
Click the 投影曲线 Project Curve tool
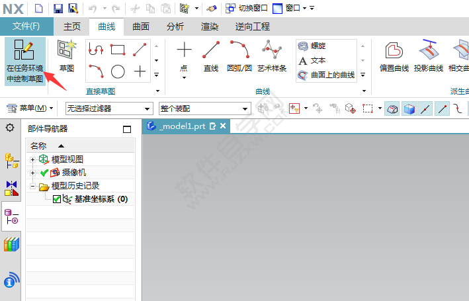(429, 57)
